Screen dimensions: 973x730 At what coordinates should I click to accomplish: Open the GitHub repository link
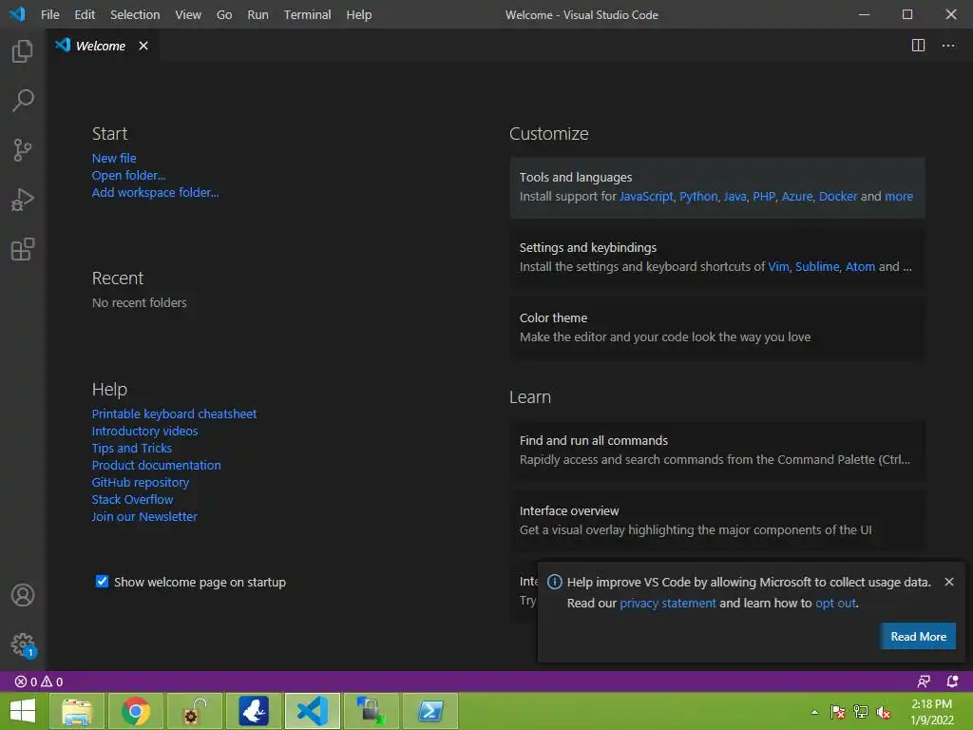click(x=141, y=482)
